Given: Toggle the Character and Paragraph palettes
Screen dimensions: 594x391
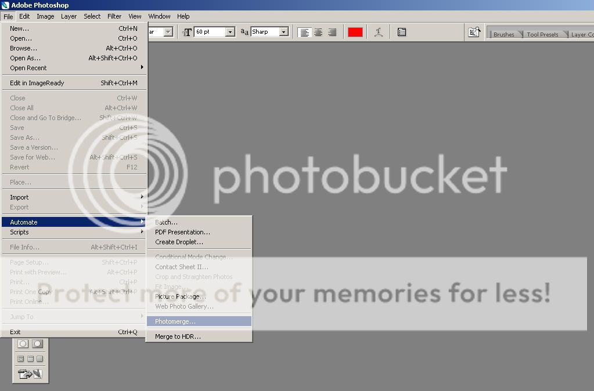Looking at the screenshot, I should coord(402,32).
